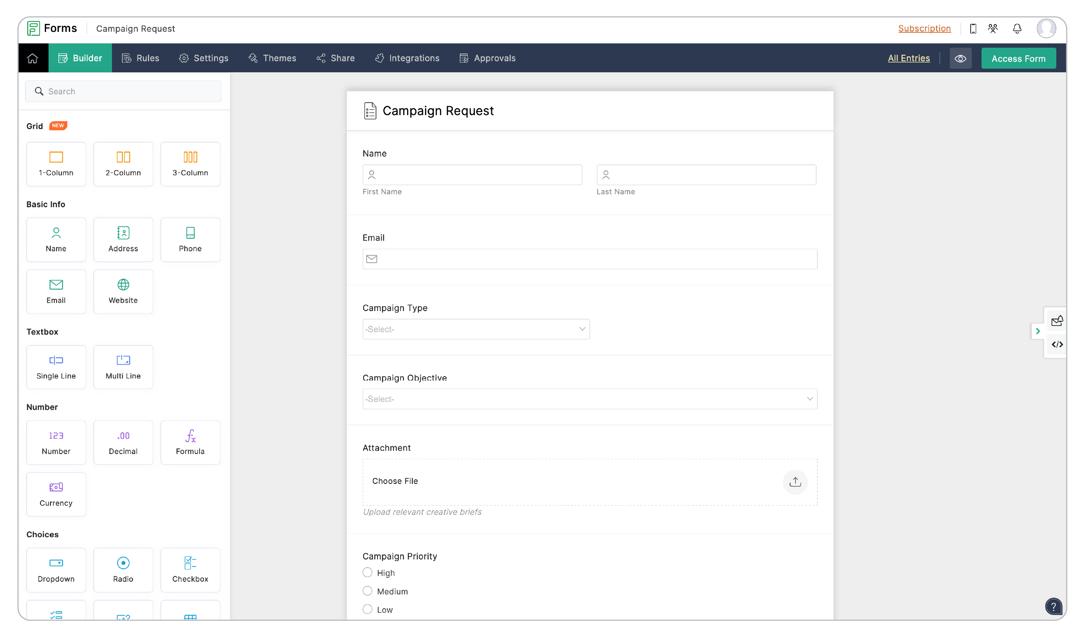Add a Formula field from sidebar
Viewport: 1085px width, 637px height.
pos(190,442)
